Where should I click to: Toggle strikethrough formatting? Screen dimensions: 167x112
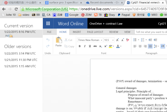tap(95, 46)
